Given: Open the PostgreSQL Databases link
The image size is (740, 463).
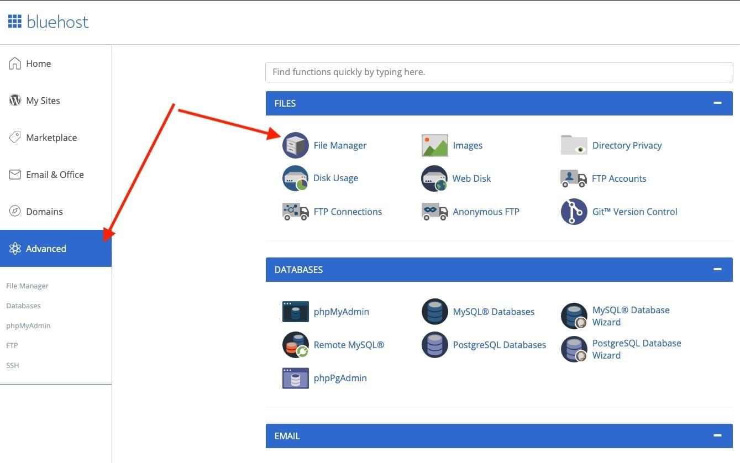Looking at the screenshot, I should (x=499, y=345).
